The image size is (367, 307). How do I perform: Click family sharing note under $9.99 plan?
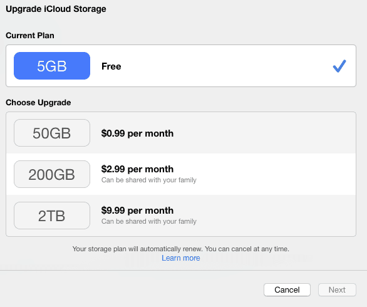click(149, 221)
